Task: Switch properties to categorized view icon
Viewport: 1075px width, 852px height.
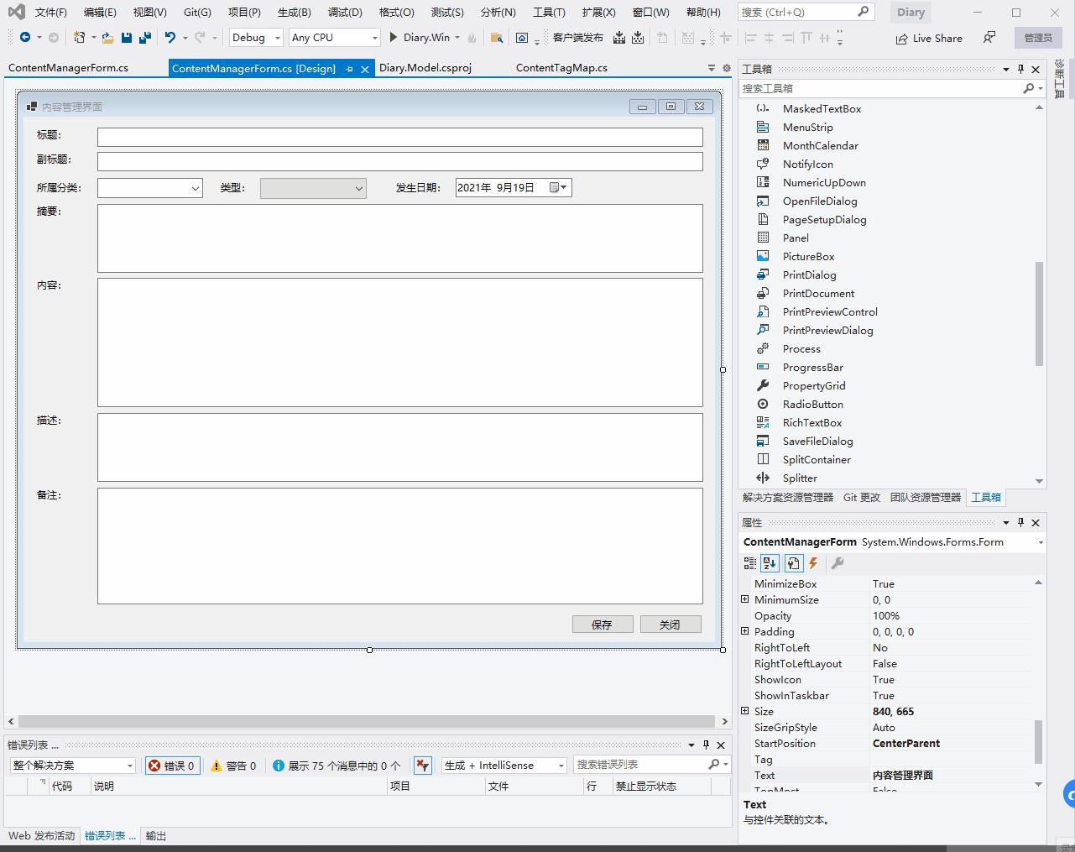Action: 749,563
